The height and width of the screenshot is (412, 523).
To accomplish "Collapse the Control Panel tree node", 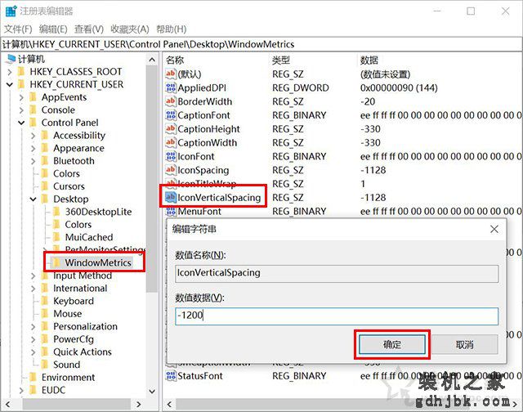I will point(21,123).
